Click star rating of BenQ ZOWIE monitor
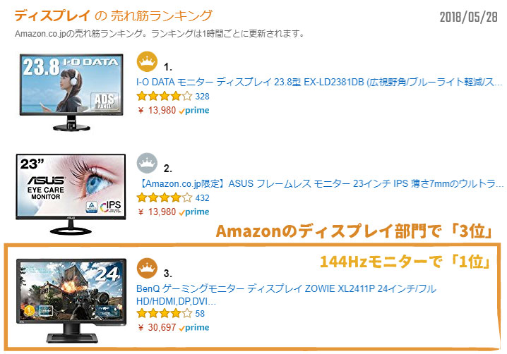 point(165,313)
